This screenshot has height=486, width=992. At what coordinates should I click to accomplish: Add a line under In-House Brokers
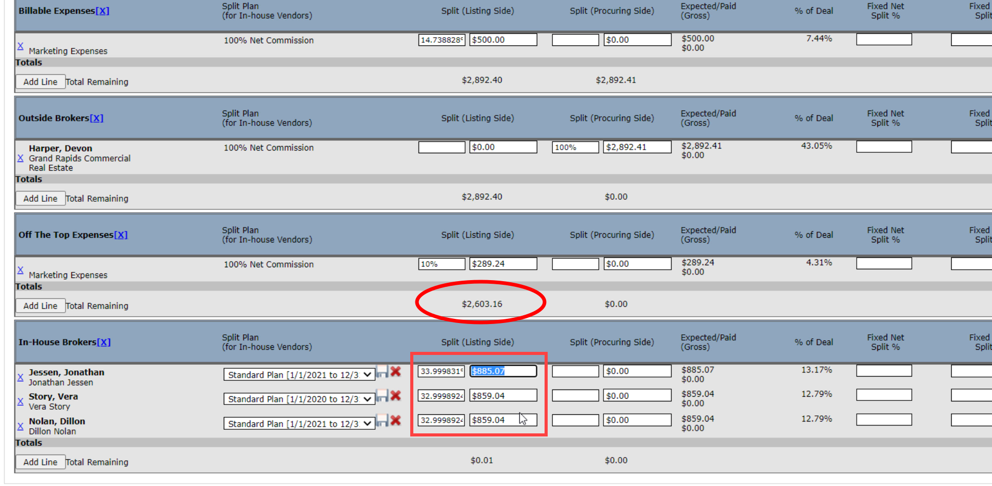40,462
